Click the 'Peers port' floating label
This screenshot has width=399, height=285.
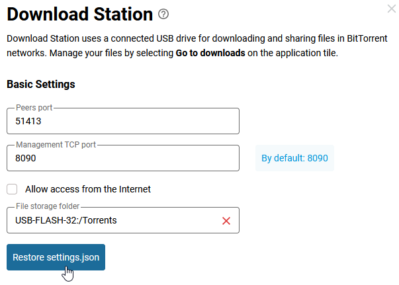click(36, 108)
